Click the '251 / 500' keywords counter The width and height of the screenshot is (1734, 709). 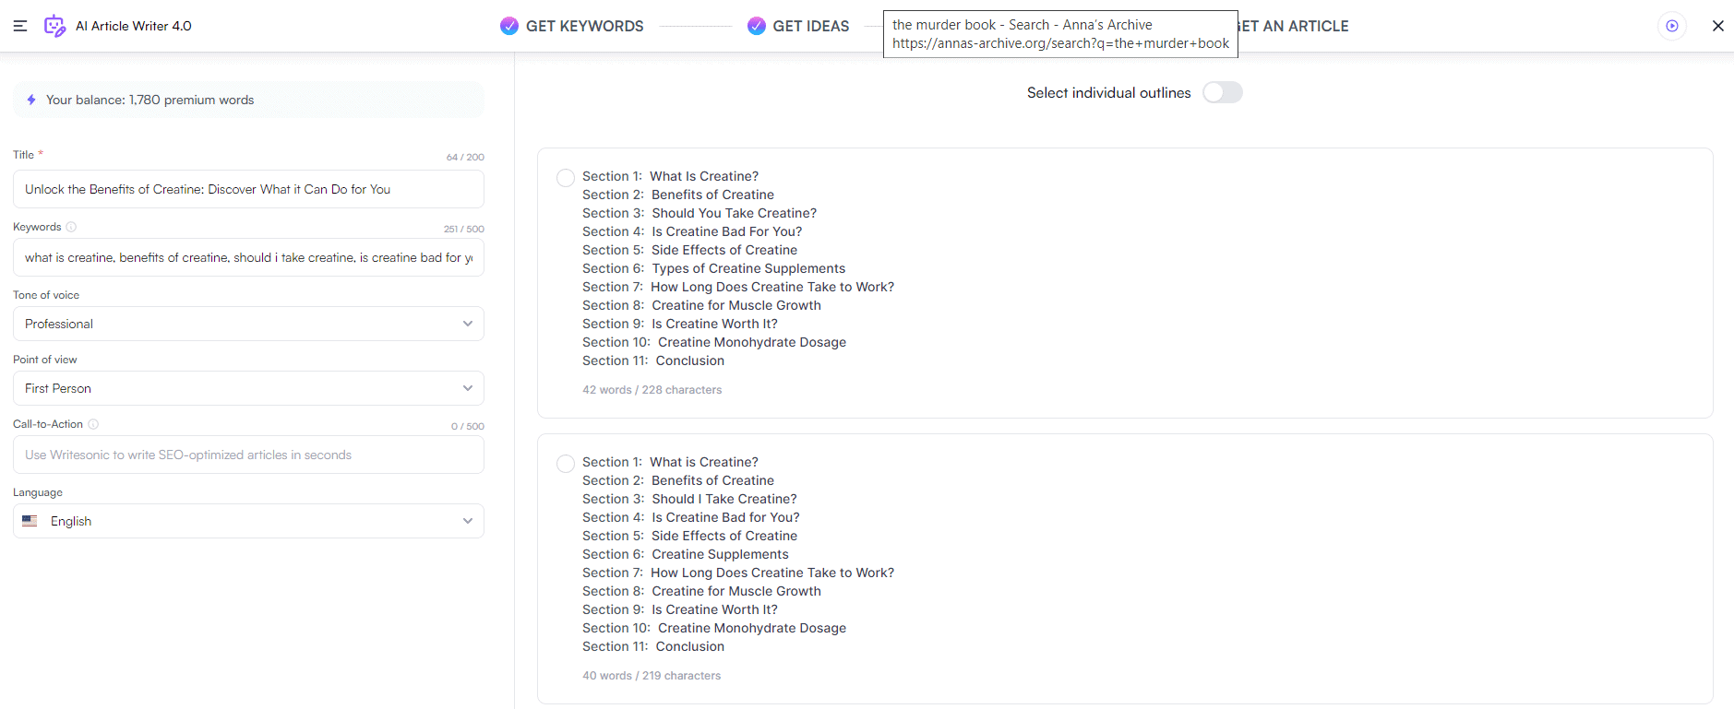point(463,229)
